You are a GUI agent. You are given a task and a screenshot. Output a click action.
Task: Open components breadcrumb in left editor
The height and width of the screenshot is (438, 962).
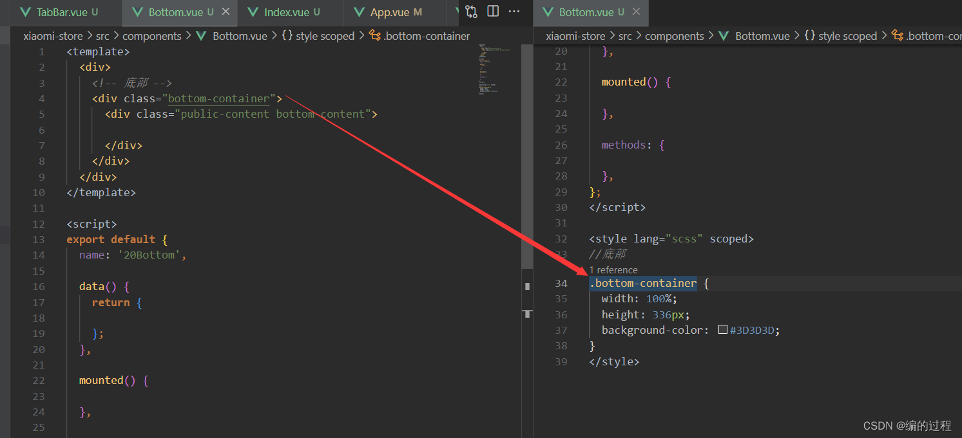pos(151,36)
